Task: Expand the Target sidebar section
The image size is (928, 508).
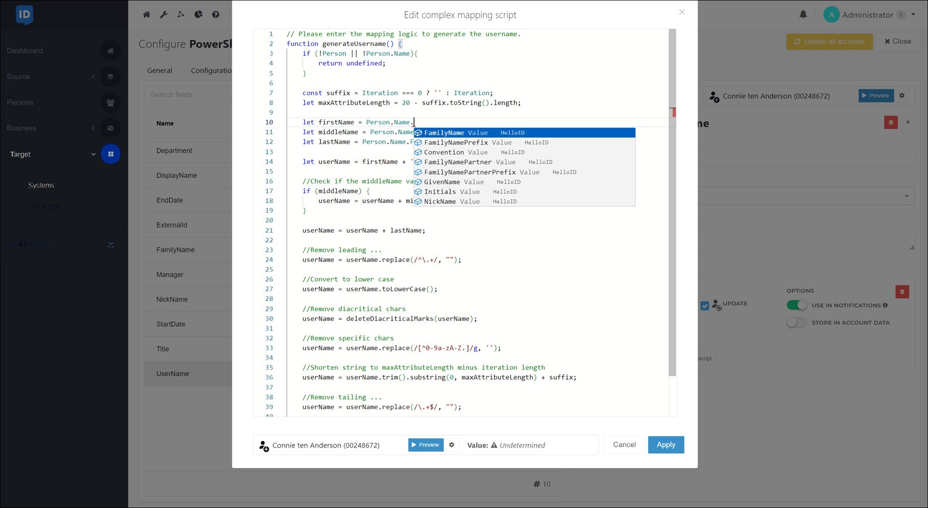Action: coord(93,154)
